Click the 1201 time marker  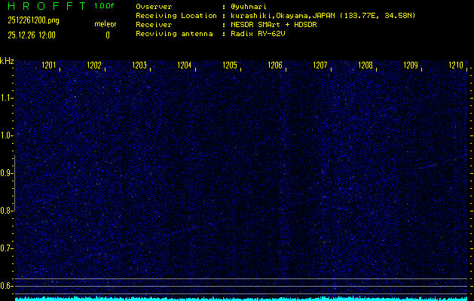[49, 65]
